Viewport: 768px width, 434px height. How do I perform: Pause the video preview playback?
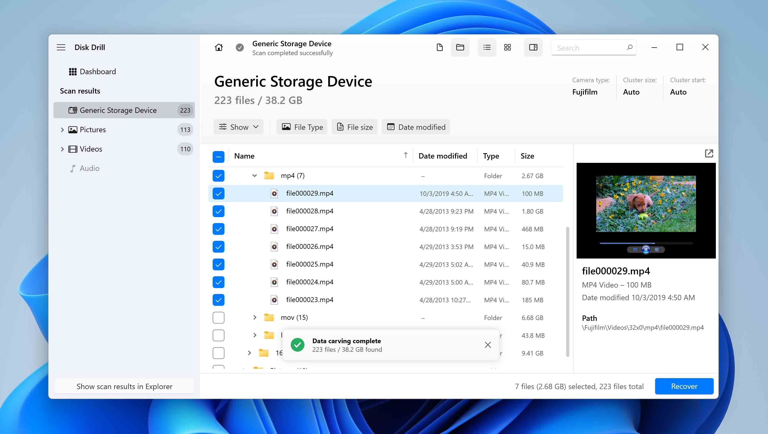645,249
